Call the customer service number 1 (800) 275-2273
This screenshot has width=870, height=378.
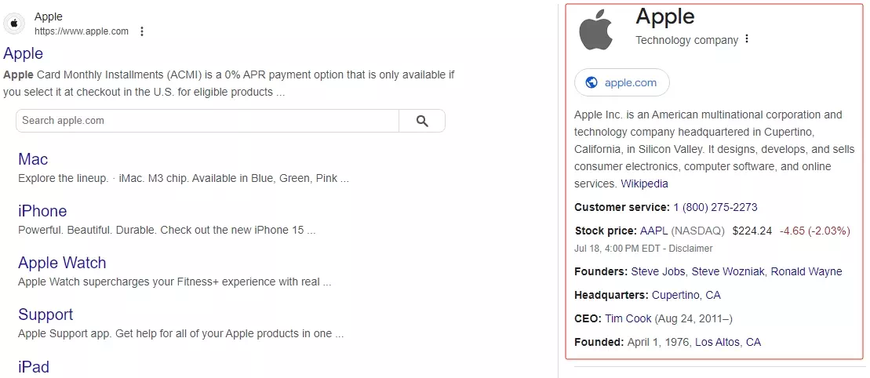point(715,207)
